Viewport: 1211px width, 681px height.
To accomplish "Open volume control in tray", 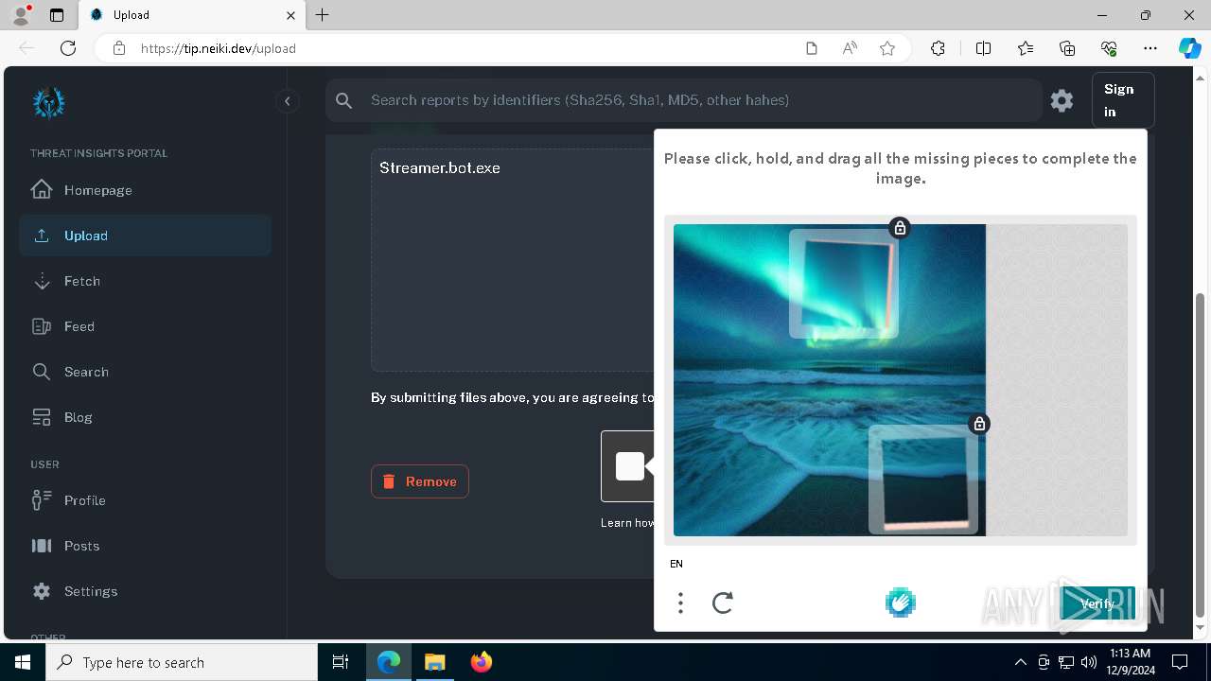I will coord(1089,662).
